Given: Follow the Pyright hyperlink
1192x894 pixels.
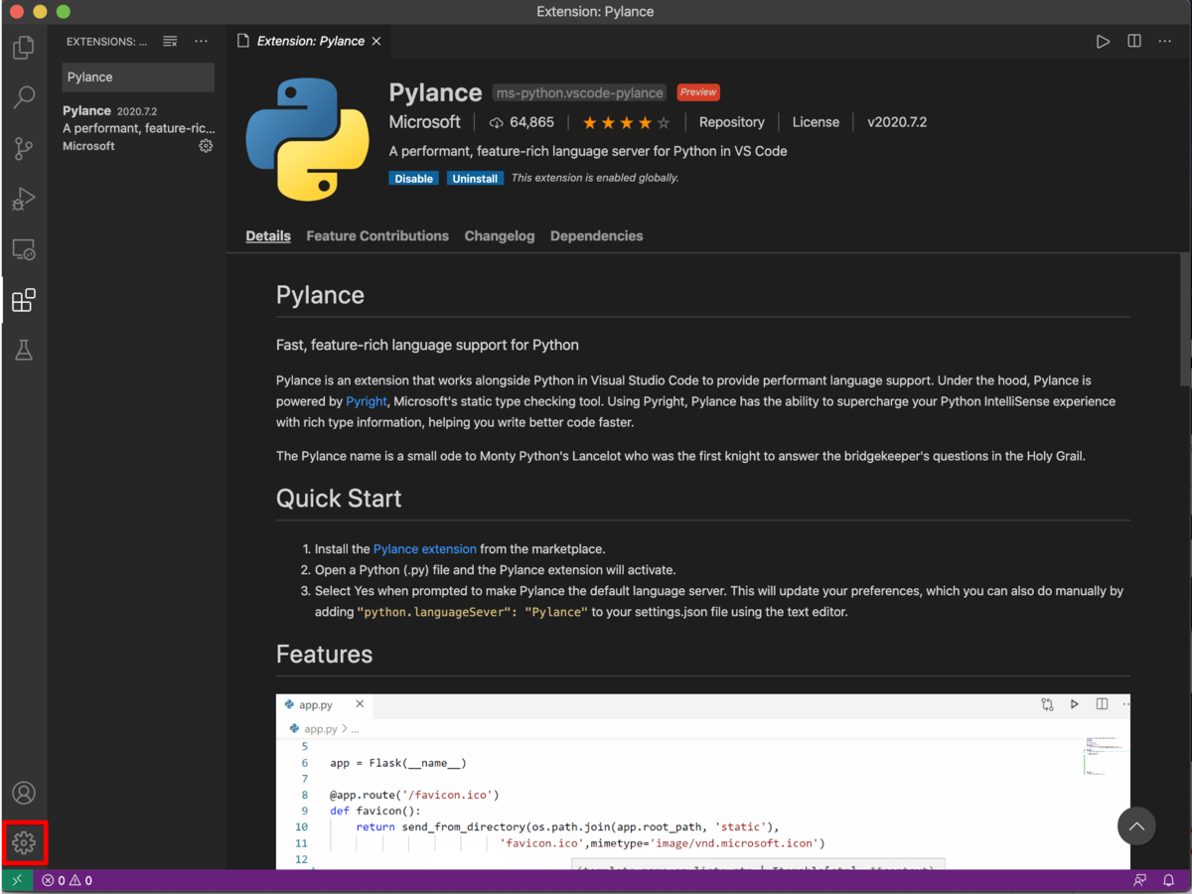Looking at the screenshot, I should point(367,401).
